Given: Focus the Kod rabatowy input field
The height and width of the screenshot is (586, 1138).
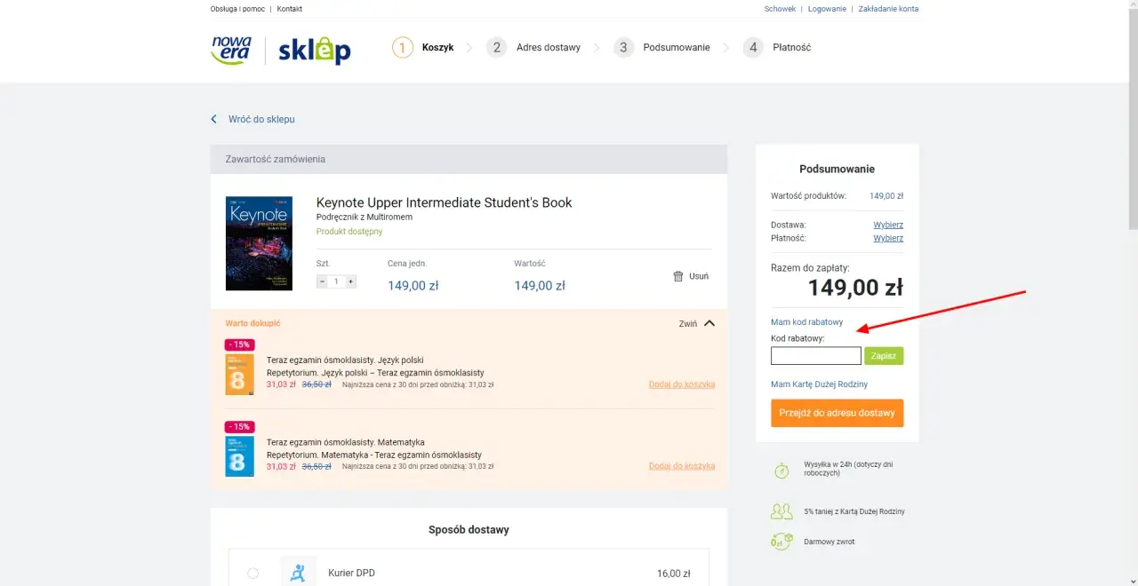Looking at the screenshot, I should pos(816,356).
